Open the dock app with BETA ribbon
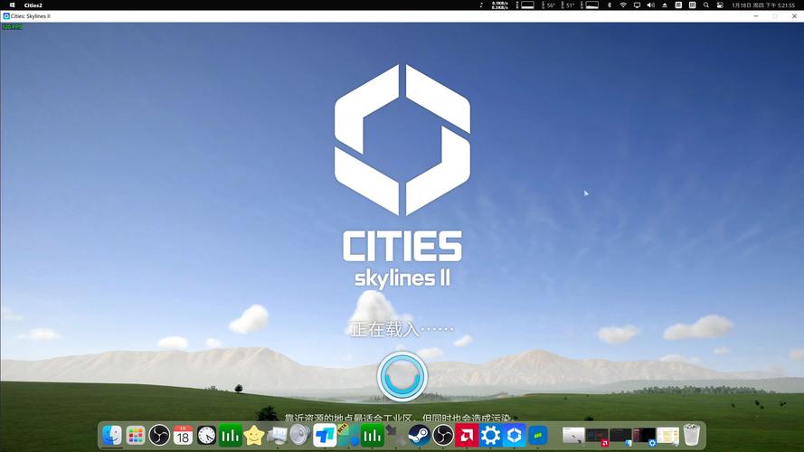Image resolution: width=804 pixels, height=452 pixels. [349, 436]
